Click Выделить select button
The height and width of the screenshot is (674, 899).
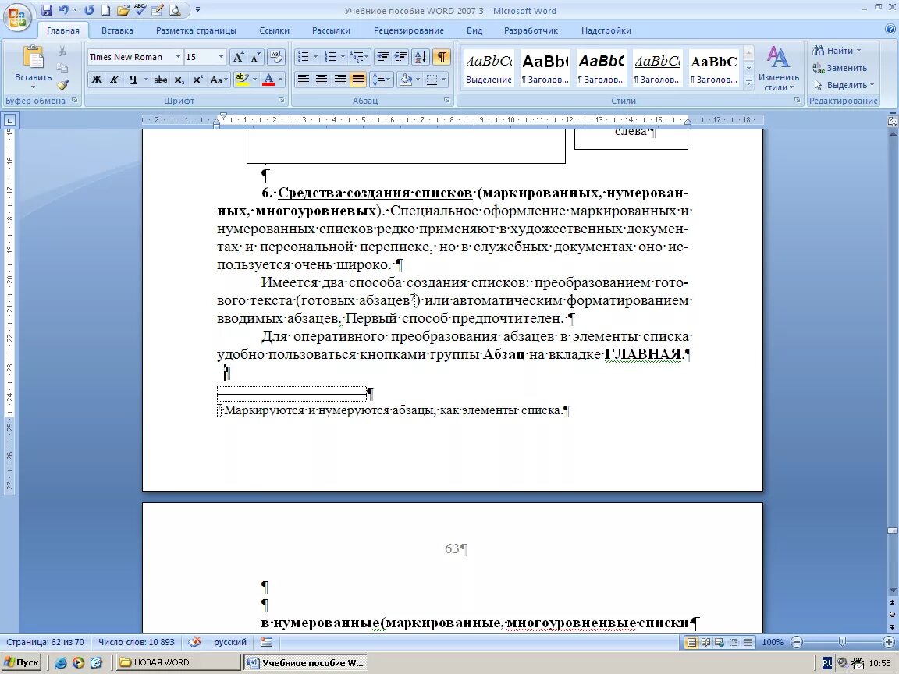[x=844, y=85]
